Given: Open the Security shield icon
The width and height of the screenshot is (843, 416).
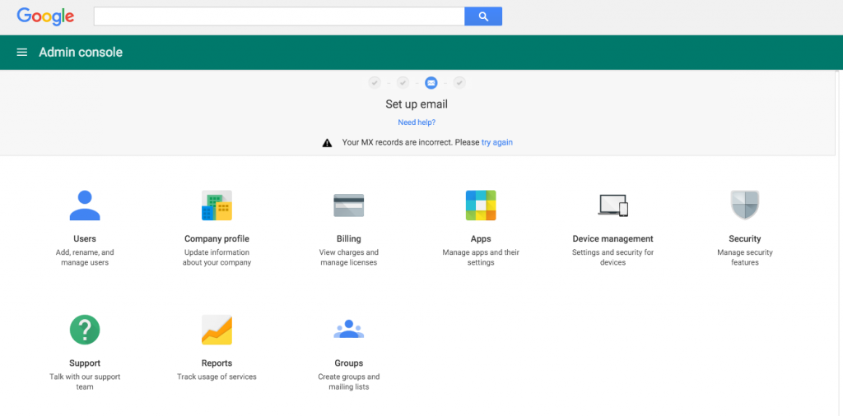Looking at the screenshot, I should click(x=744, y=205).
